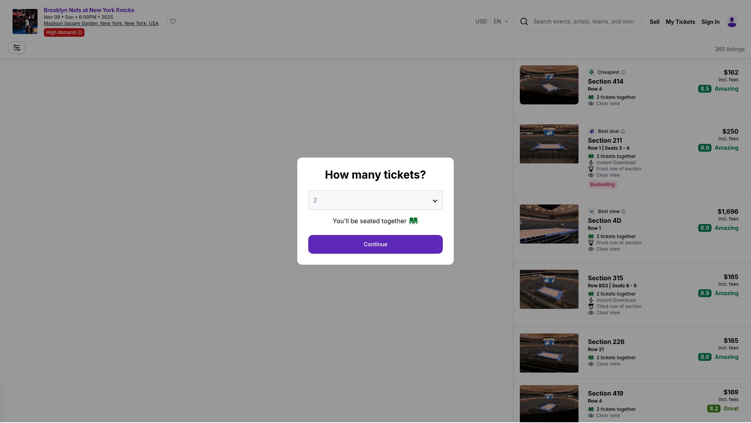Click Front row icon in Section 4D listing

tap(591, 243)
